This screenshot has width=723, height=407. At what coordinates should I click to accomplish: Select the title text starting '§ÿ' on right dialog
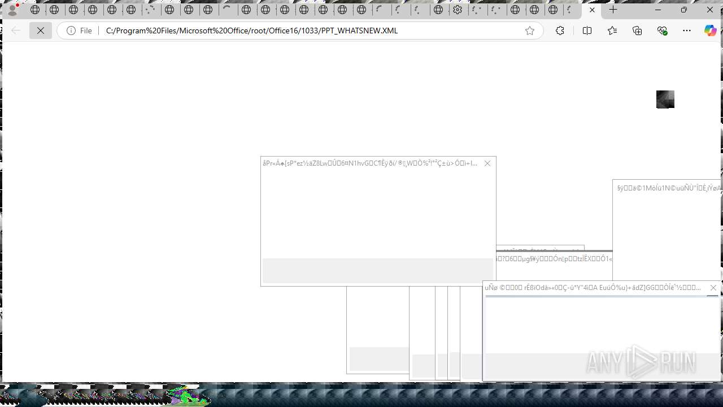click(669, 188)
